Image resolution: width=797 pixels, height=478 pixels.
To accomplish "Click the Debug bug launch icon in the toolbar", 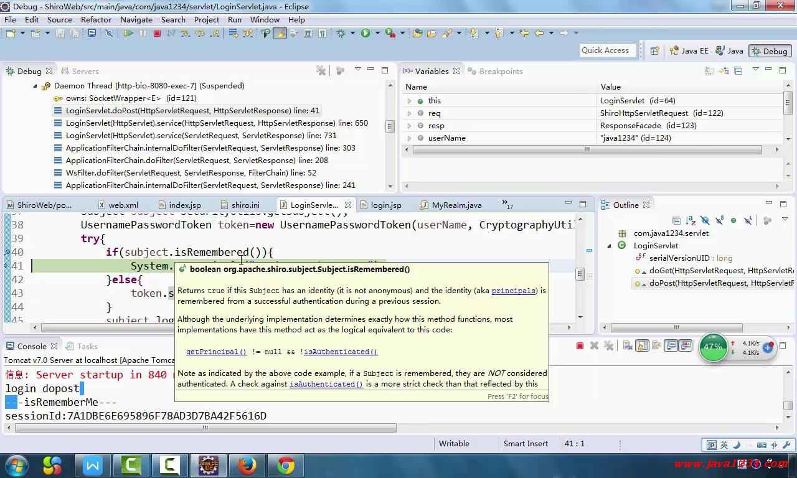I will (x=341, y=33).
